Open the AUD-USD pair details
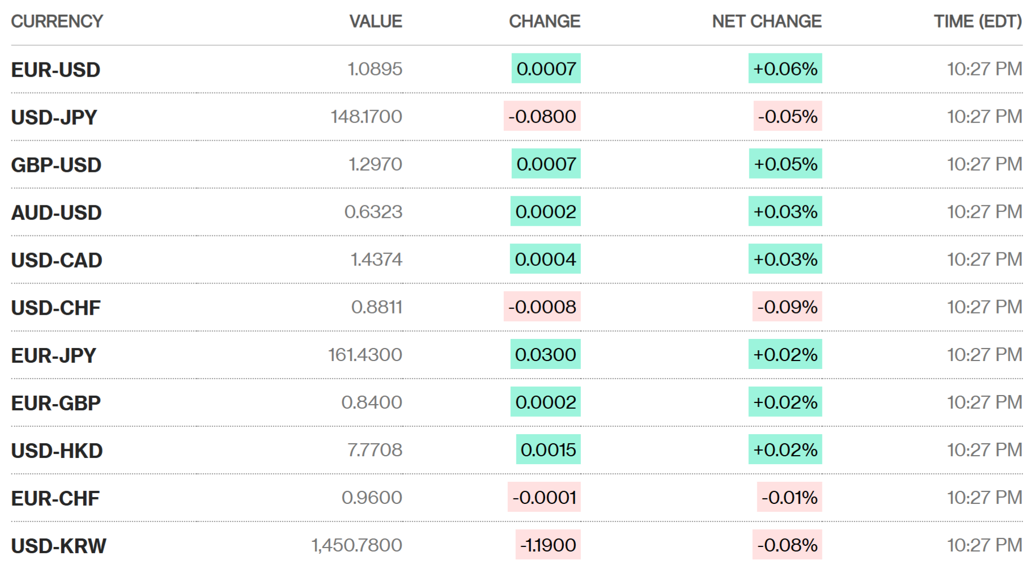This screenshot has width=1036, height=564. pos(56,213)
